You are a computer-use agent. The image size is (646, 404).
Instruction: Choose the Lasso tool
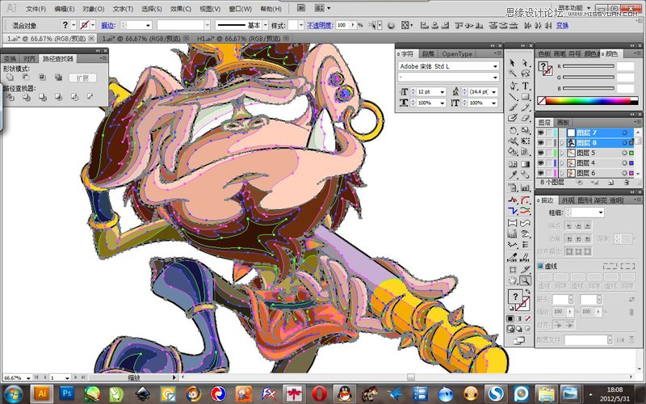point(525,74)
